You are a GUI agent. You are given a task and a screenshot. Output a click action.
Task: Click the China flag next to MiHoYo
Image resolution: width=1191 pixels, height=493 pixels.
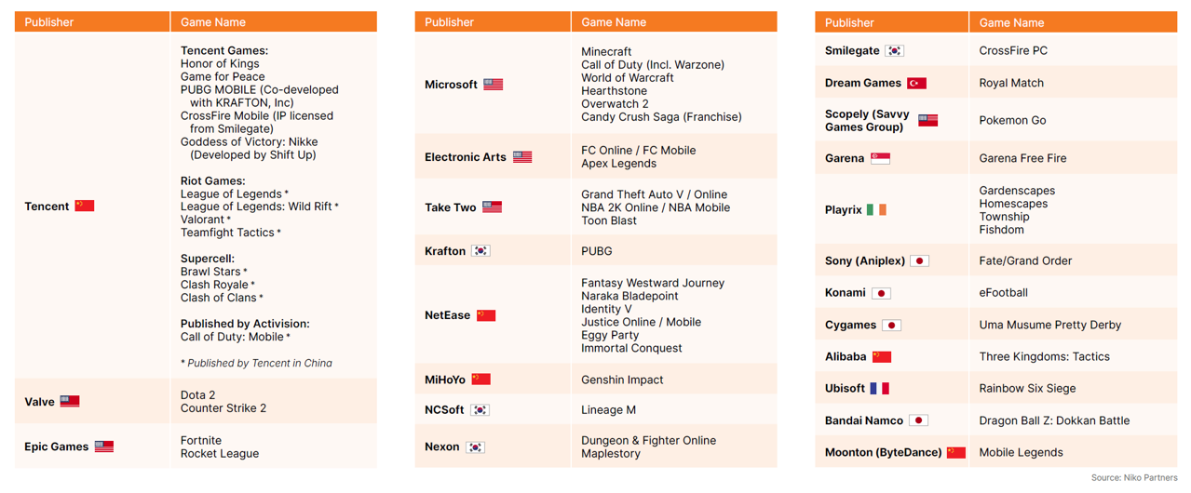click(480, 380)
